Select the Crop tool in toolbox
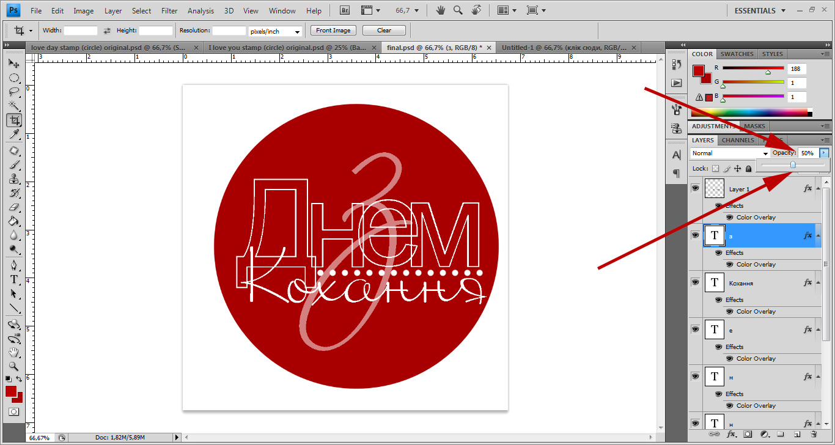Viewport: 835px width, 445px height. (x=14, y=120)
